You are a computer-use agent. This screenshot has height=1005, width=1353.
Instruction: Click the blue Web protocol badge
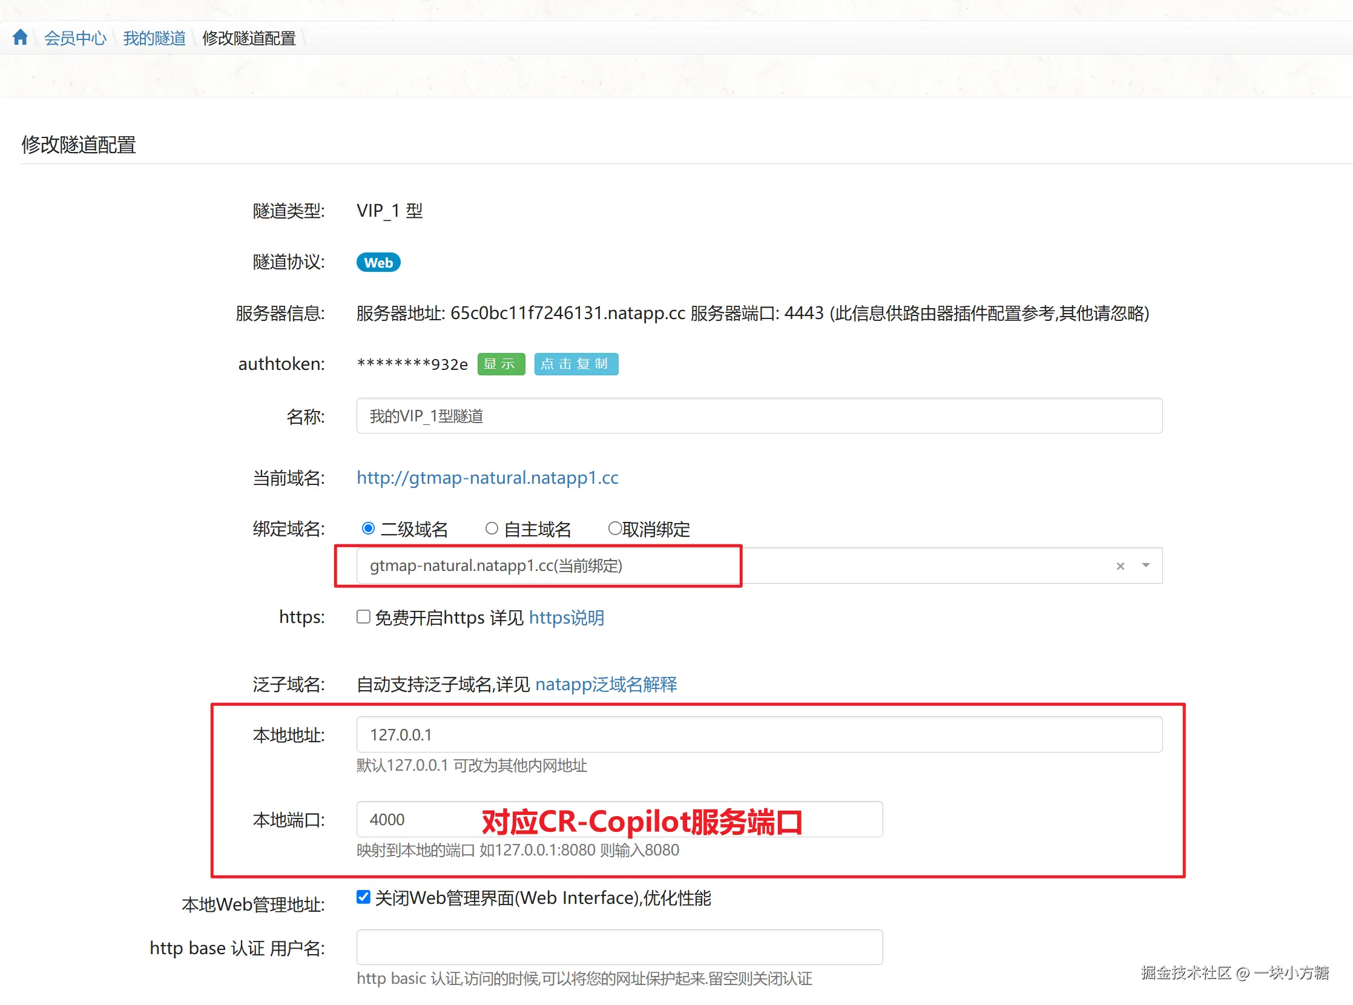tap(378, 262)
